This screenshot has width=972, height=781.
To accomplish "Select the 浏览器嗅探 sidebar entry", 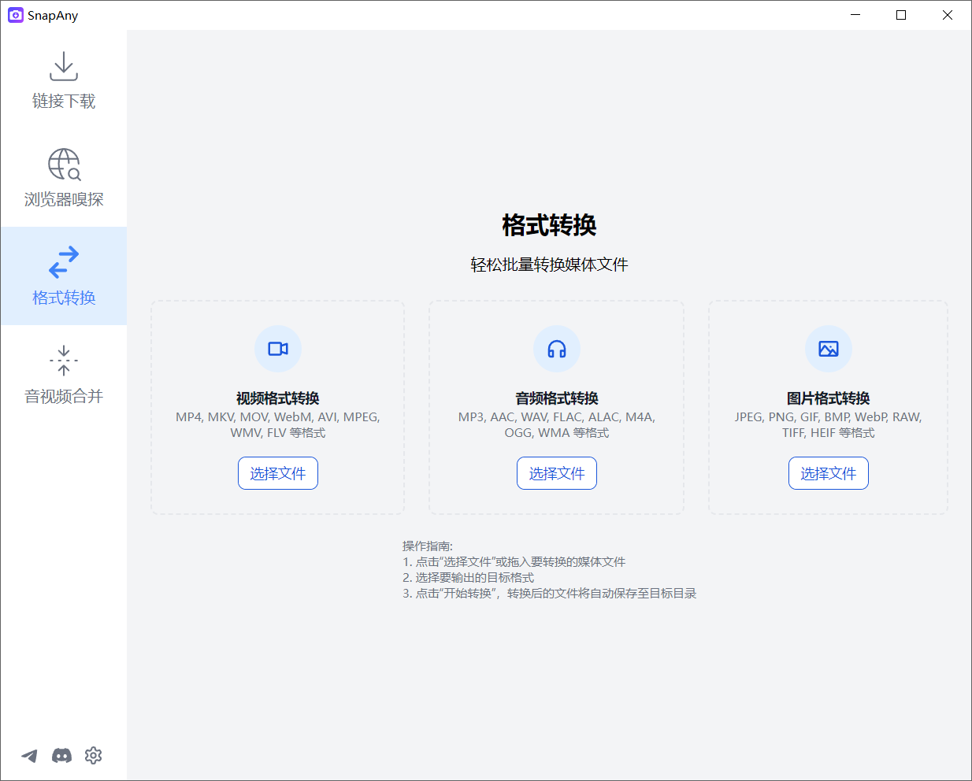I will [63, 180].
